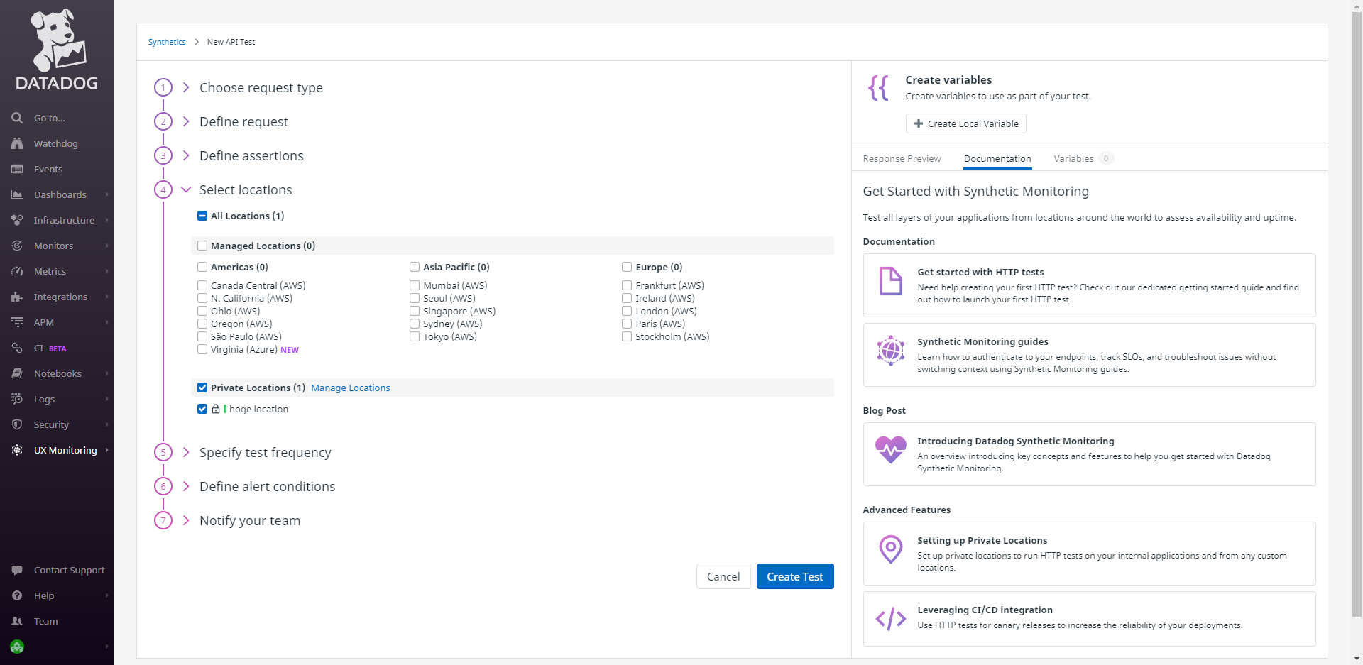Click the CI/CD code brackets icon
The image size is (1363, 665).
tap(890, 619)
